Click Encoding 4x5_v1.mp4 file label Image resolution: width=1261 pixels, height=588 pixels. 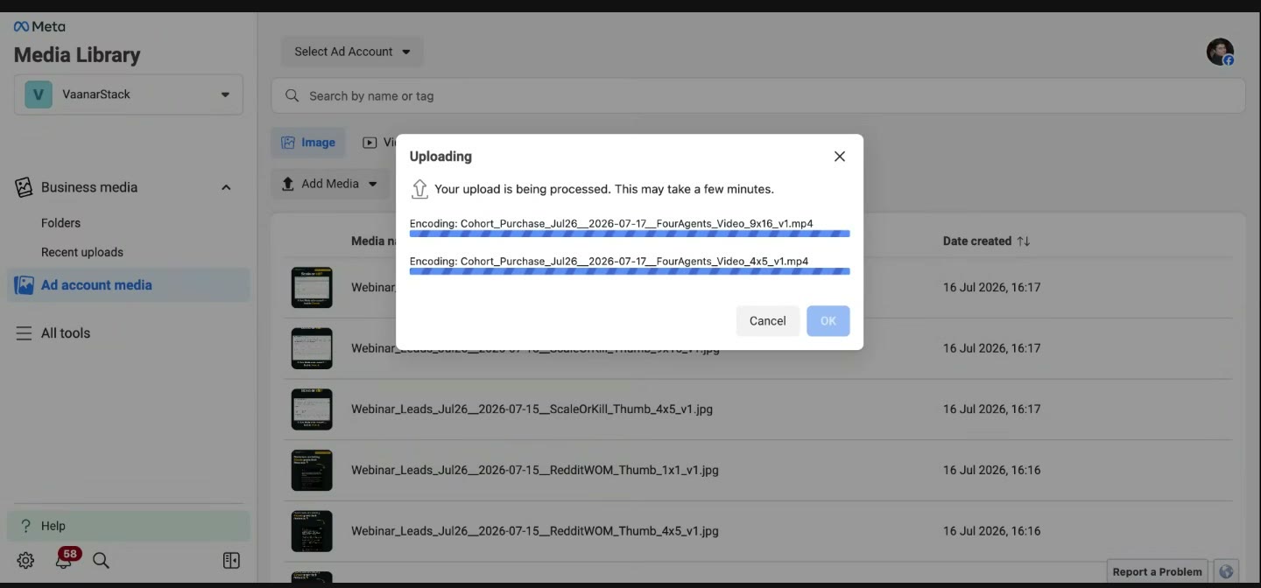click(x=609, y=261)
